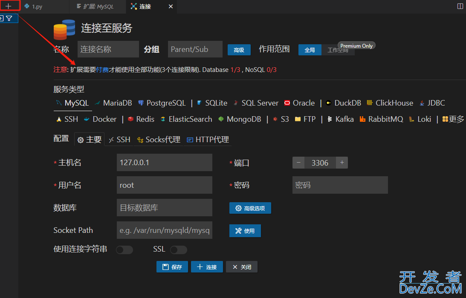Select SQL Server service type
466x298 pixels.
tap(256, 103)
